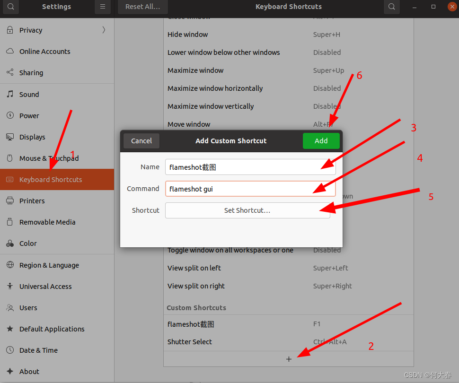This screenshot has width=459, height=383.
Task: Add custom shortcut with plus icon
Action: (289, 359)
